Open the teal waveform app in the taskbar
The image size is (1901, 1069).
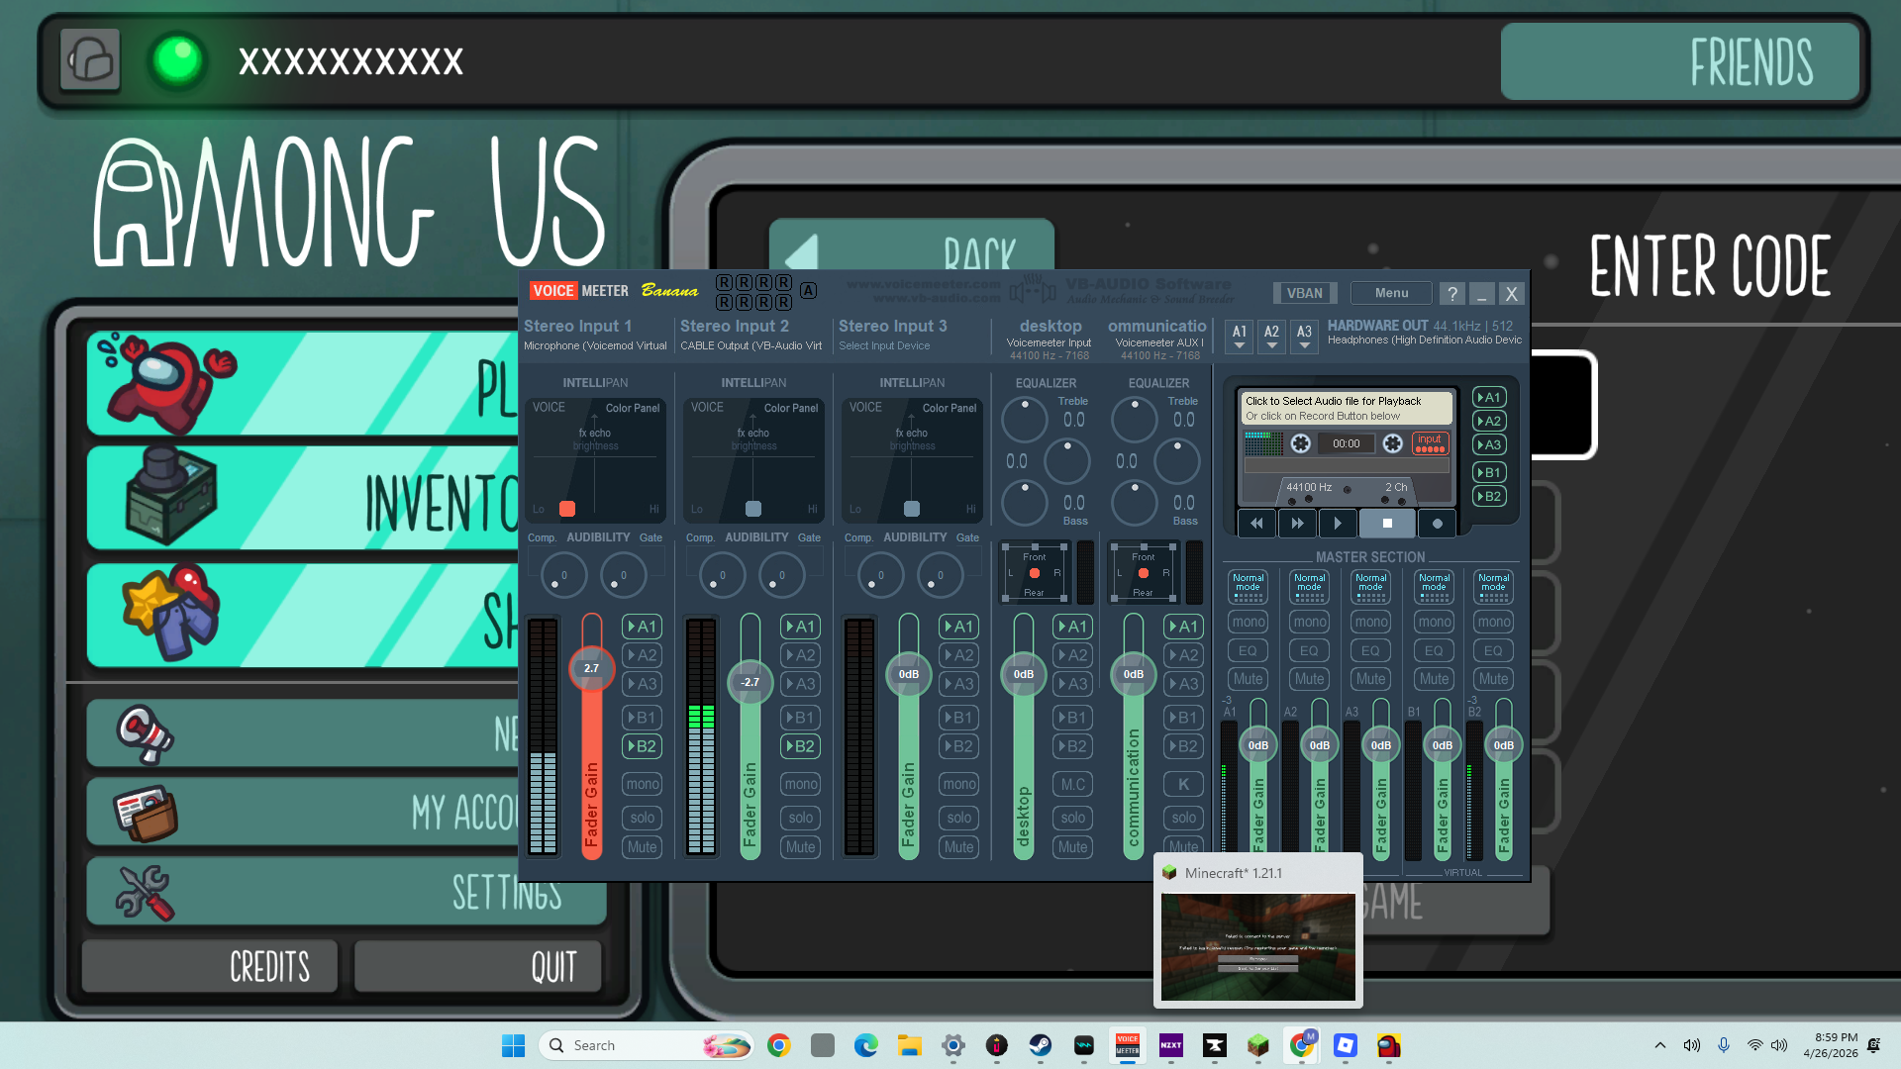pos(1084,1045)
